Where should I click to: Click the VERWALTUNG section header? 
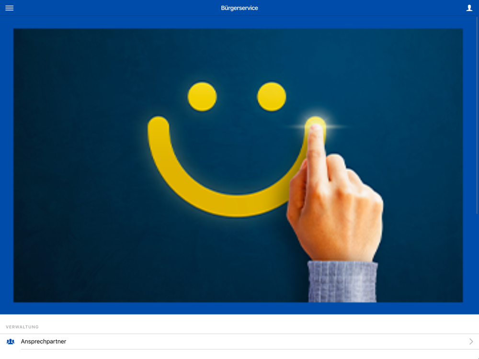click(23, 327)
